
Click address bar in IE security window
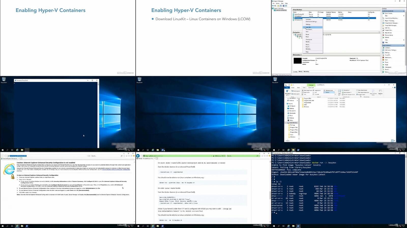[48, 156]
